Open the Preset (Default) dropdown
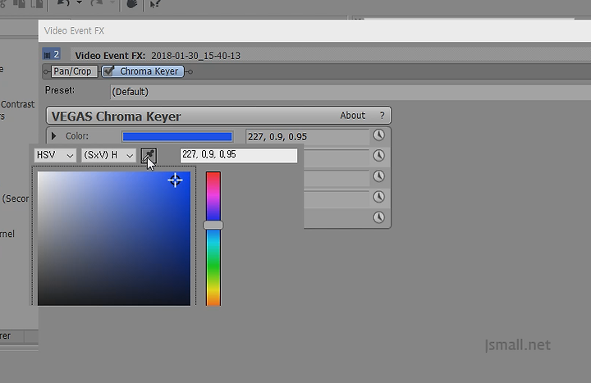The width and height of the screenshot is (591, 383). tap(350, 92)
